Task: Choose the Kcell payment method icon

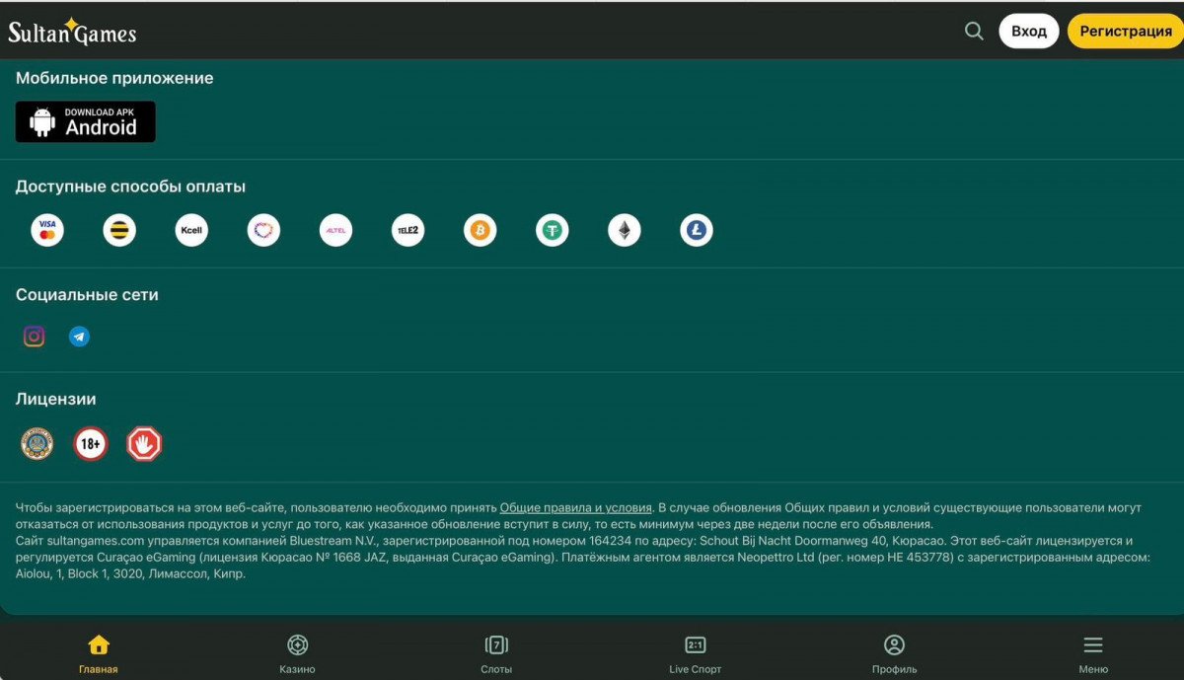Action: coord(191,231)
